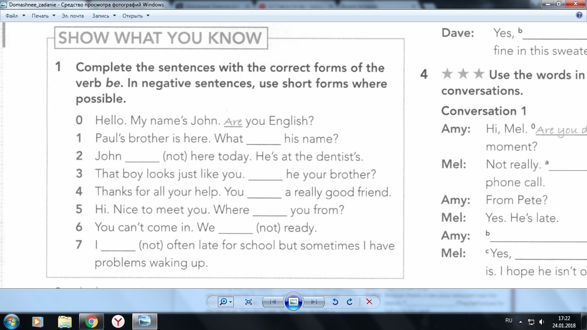Maximize the Photo Viewer window
The height and width of the screenshot is (330, 587).
pyautogui.click(x=559, y=4)
